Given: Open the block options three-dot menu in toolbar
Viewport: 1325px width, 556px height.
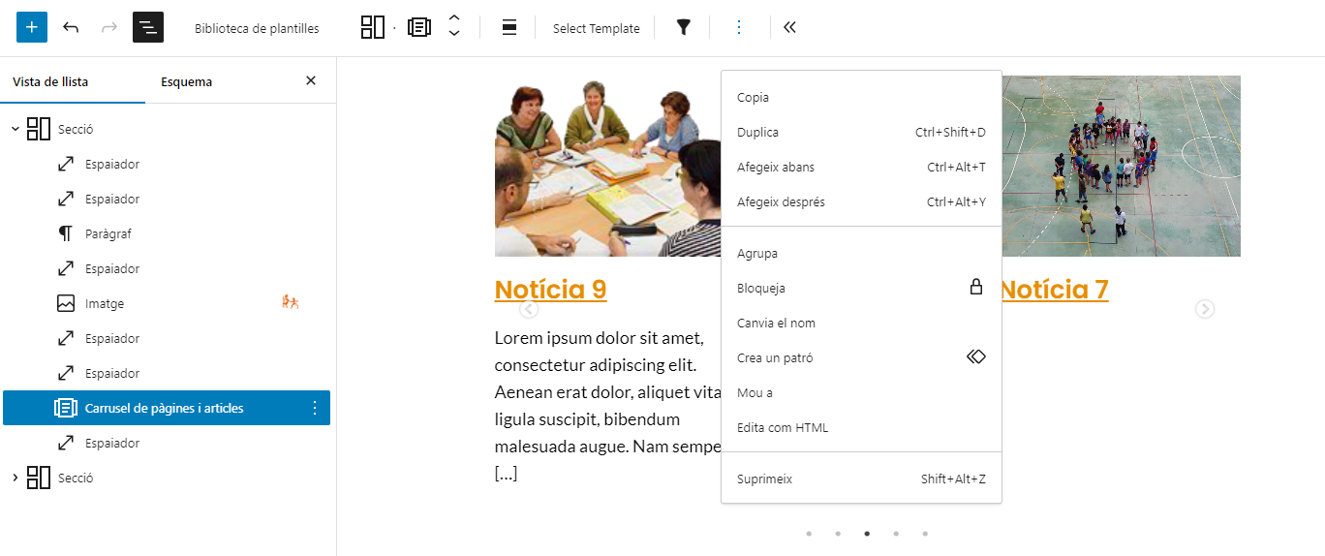Looking at the screenshot, I should 739,27.
